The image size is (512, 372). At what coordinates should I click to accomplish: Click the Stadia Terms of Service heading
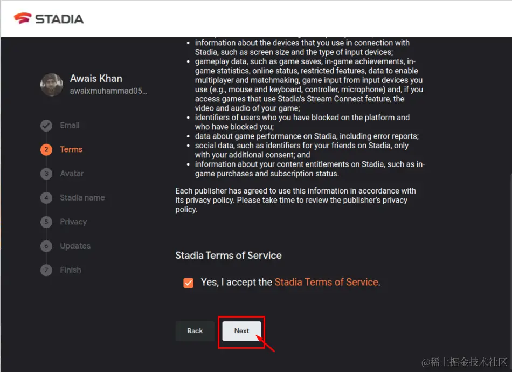coord(229,256)
